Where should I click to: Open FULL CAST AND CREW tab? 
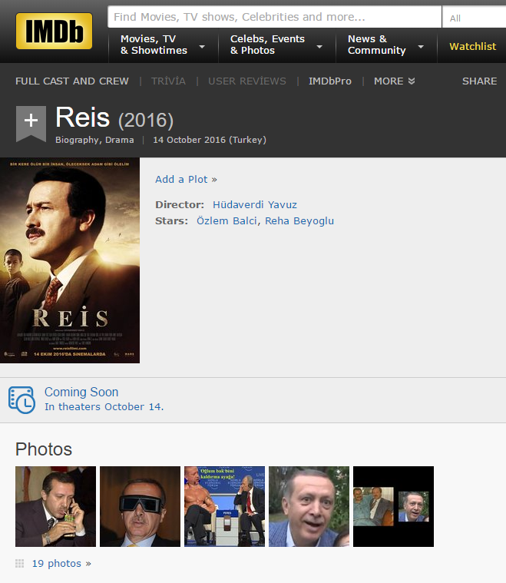71,81
